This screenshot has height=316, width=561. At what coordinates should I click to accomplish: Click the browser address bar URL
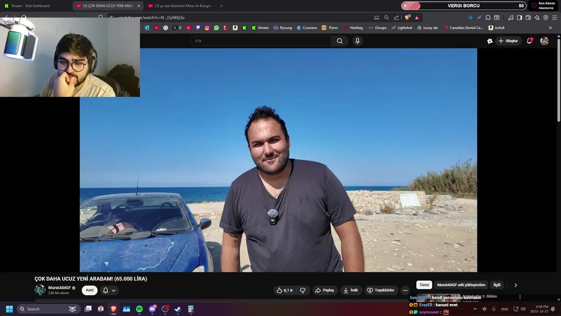(x=151, y=18)
